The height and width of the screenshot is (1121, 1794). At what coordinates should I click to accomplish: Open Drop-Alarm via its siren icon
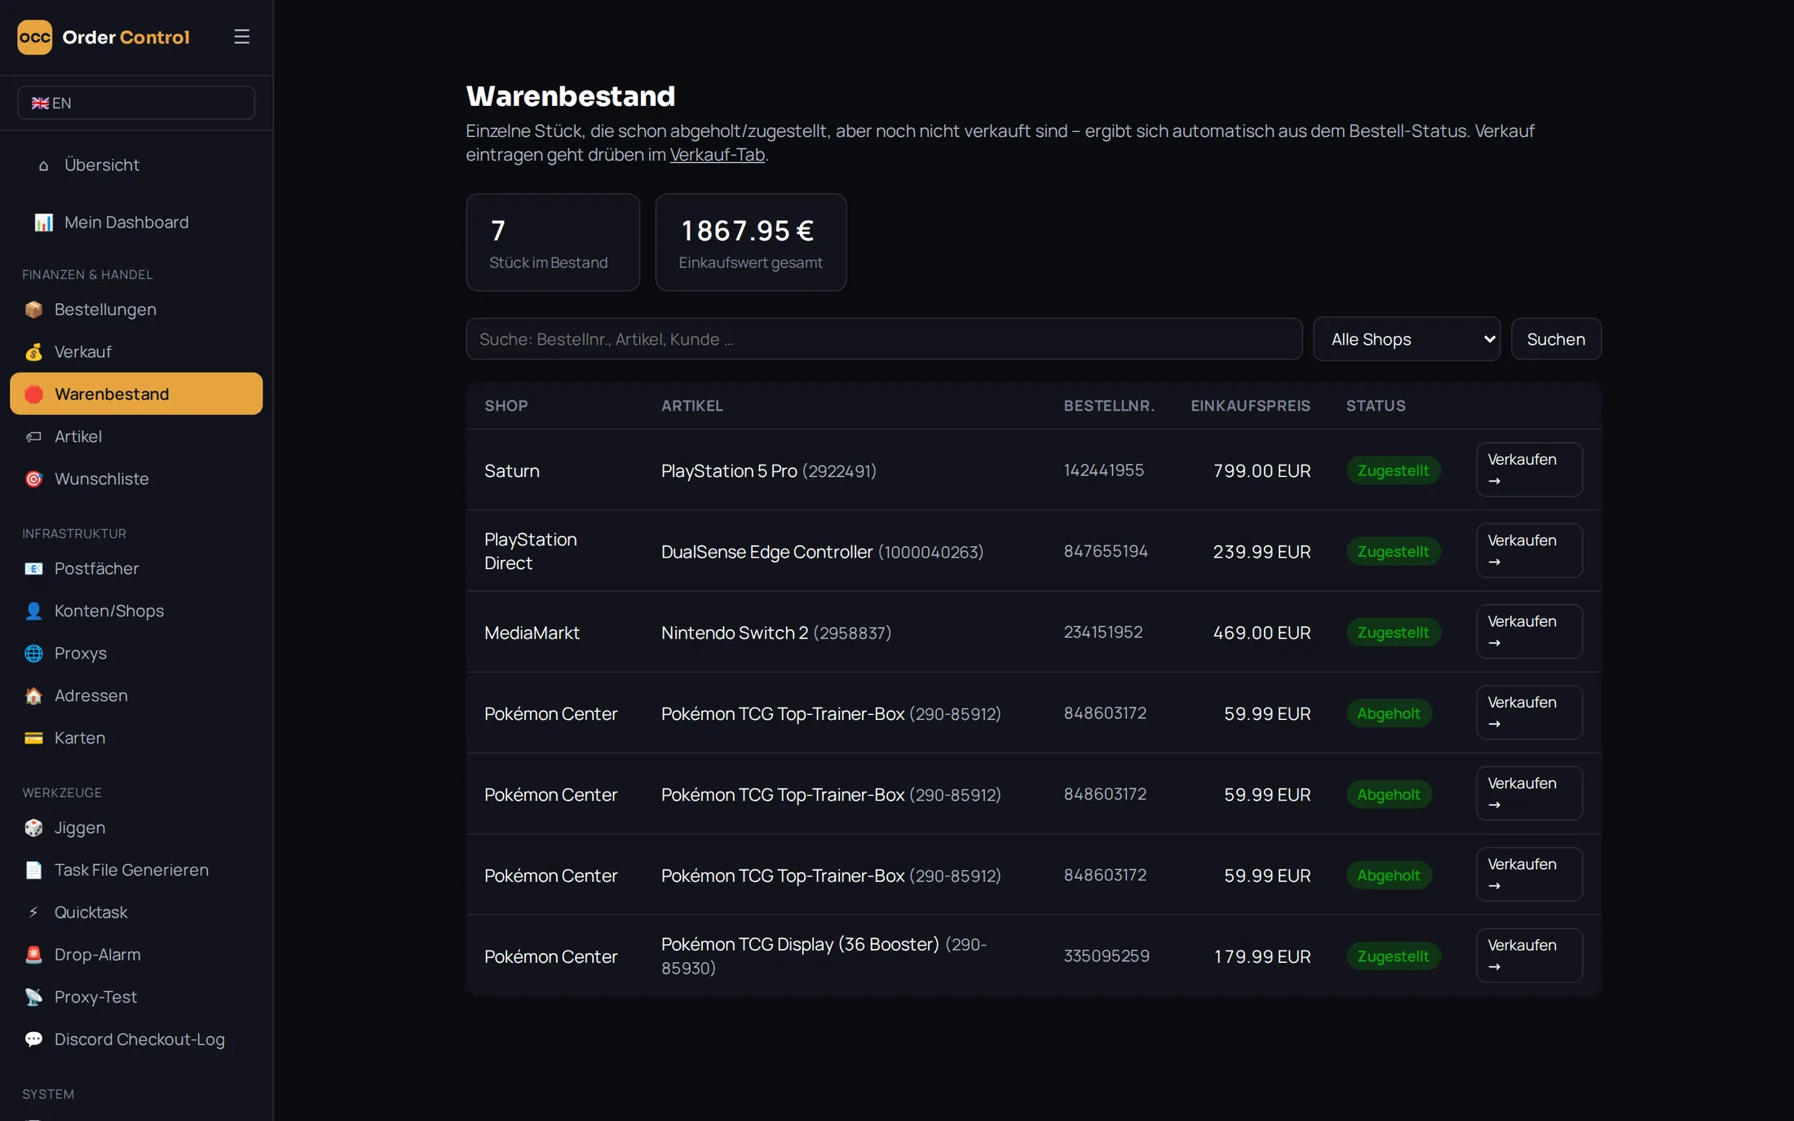pyautogui.click(x=33, y=955)
